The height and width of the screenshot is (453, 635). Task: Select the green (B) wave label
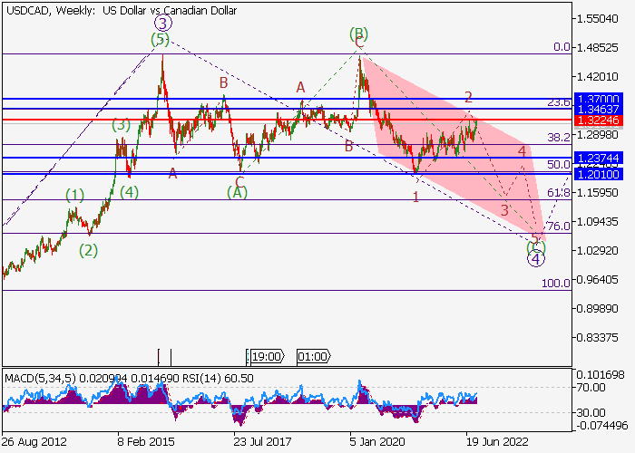tap(358, 34)
